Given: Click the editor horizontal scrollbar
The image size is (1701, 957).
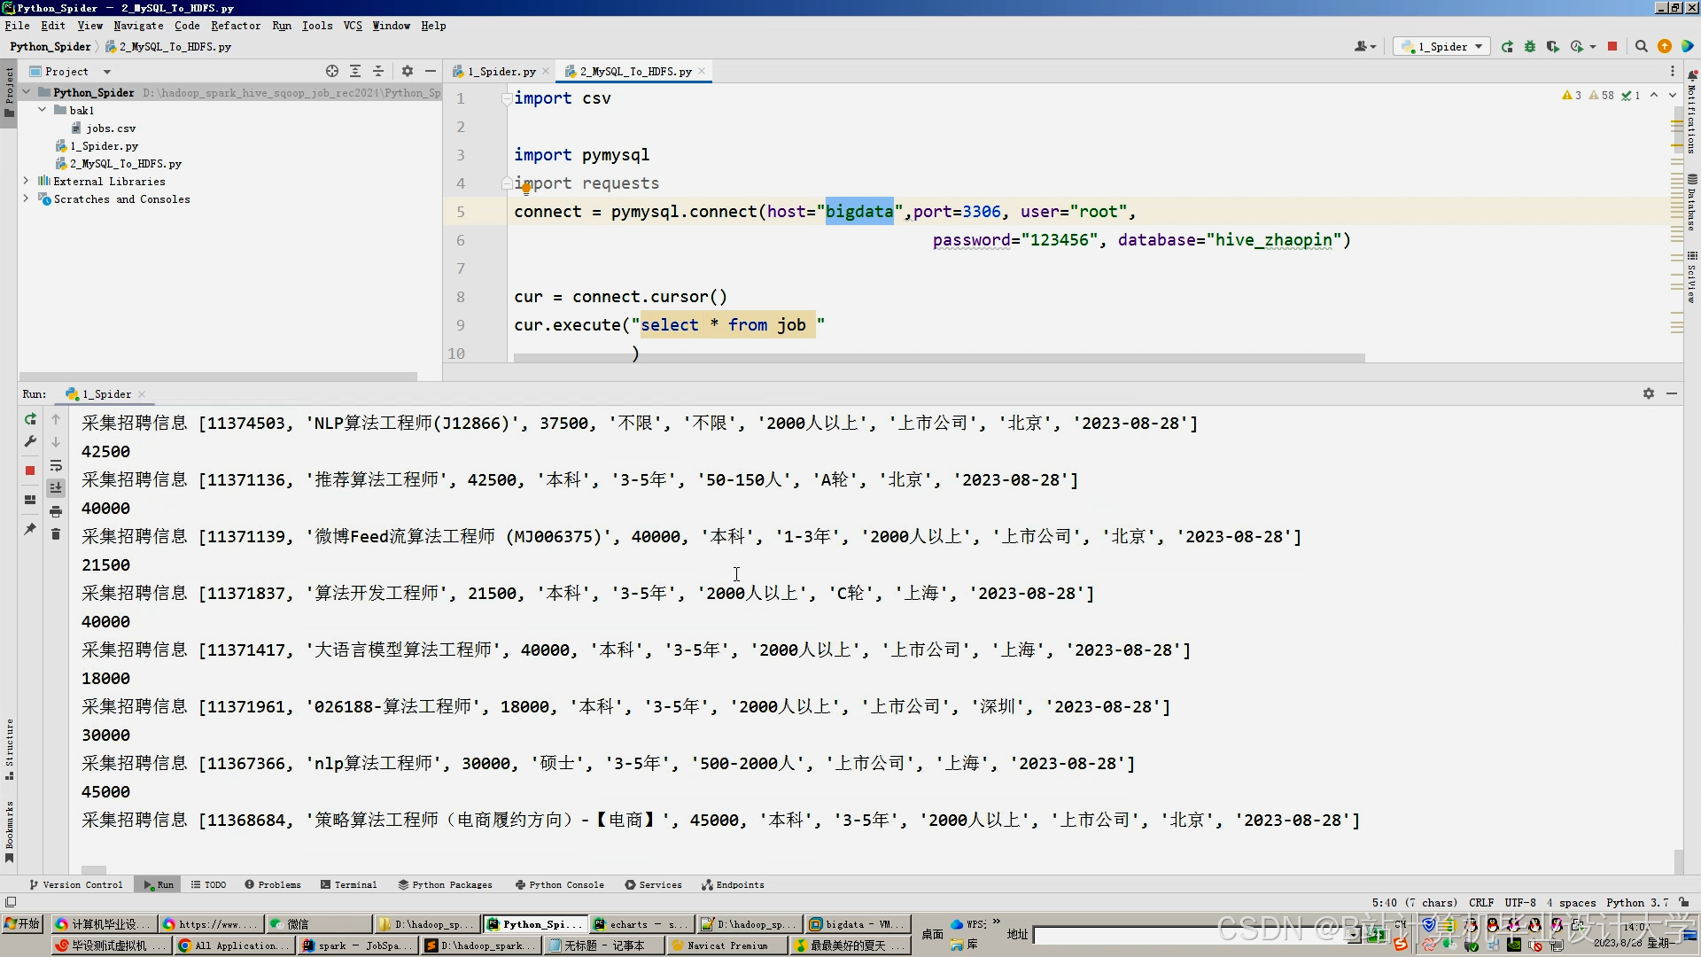Looking at the screenshot, I should click(x=939, y=359).
